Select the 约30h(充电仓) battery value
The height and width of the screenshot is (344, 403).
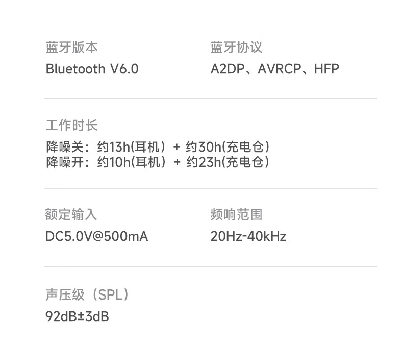(x=228, y=147)
